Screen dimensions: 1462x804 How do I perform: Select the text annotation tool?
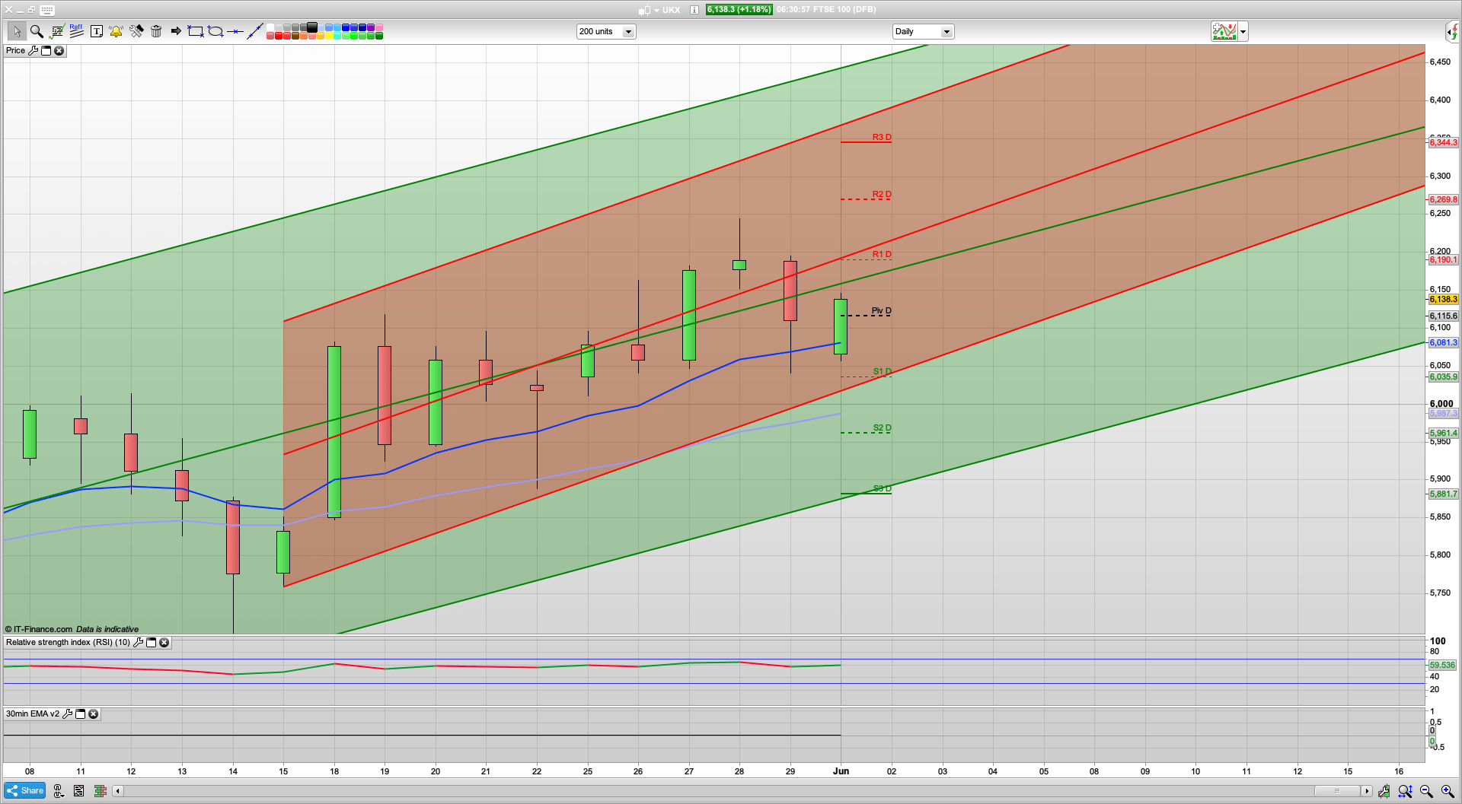[x=97, y=30]
